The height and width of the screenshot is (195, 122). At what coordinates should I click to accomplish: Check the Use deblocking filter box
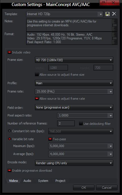tap(81, 124)
